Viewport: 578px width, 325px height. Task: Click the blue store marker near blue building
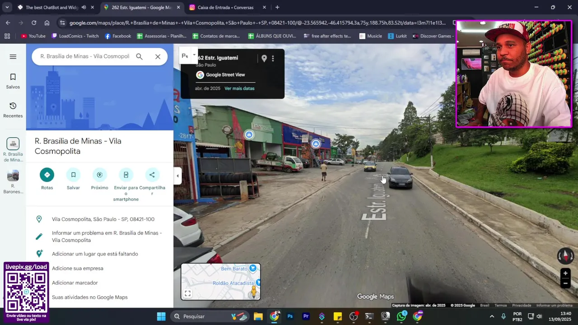pos(316,144)
